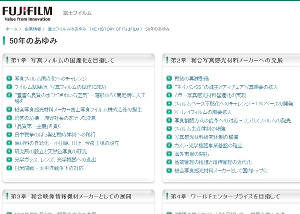Open "ネオパンSS"の誕生とアマチュア写真需要の拡大 link
The width and height of the screenshot is (300, 214).
pos(226,87)
